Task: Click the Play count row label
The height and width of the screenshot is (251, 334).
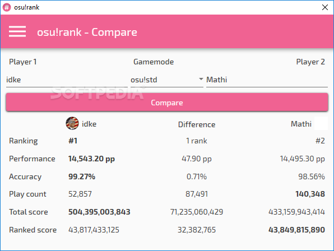Action: tap(27, 194)
